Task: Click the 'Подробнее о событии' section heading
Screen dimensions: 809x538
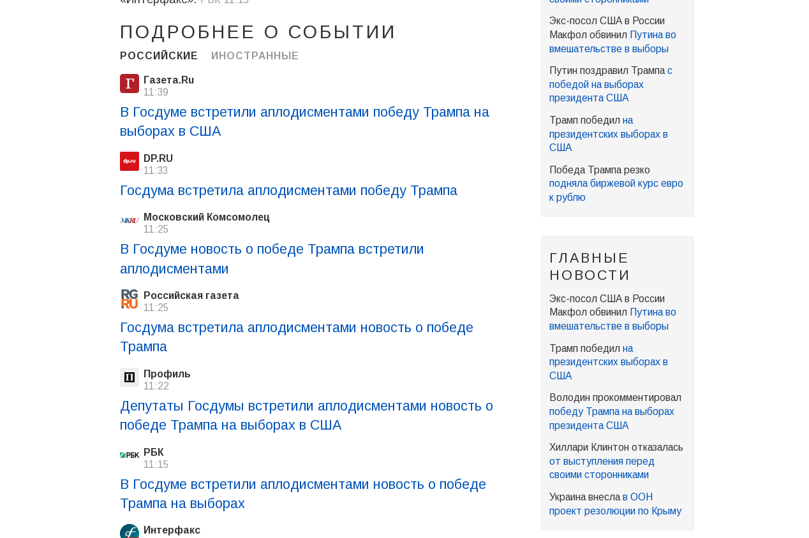Action: click(258, 32)
